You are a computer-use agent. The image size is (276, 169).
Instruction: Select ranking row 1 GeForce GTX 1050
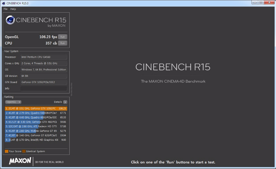coord(36,108)
